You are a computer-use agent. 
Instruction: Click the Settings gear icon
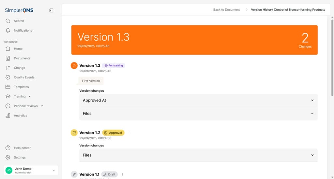point(8,157)
